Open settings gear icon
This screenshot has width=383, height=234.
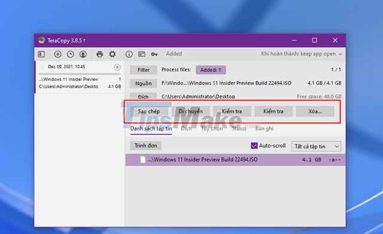pyautogui.click(x=113, y=54)
